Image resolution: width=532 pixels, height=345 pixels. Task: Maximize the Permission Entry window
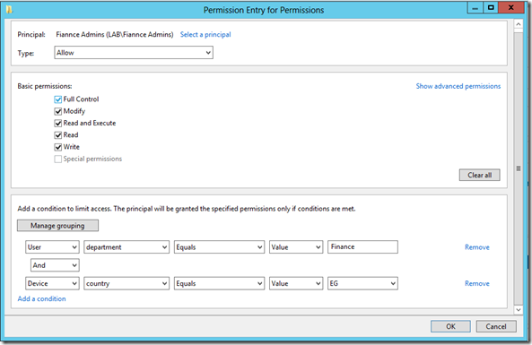pyautogui.click(x=491, y=7)
